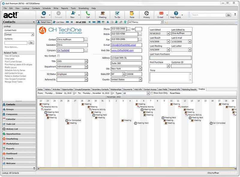Screen dimensions: 240x177
Task: Click the Contains text field in Lookup
Action: [x=16, y=43]
